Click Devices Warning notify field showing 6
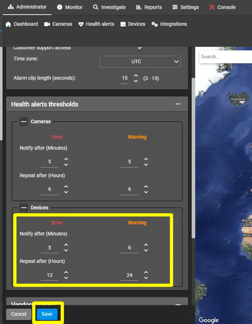The image size is (252, 324). click(x=129, y=248)
